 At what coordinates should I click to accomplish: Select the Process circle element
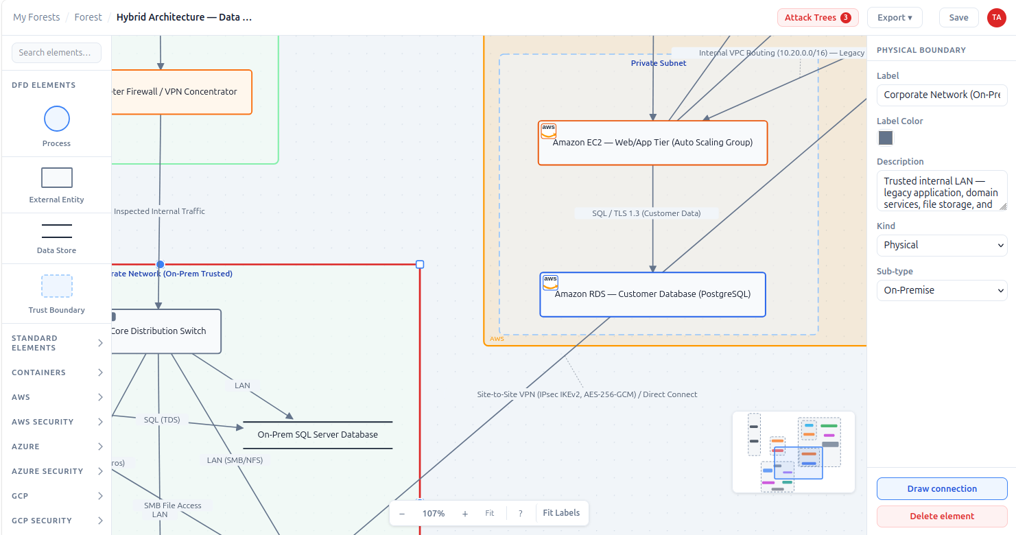pos(57,119)
